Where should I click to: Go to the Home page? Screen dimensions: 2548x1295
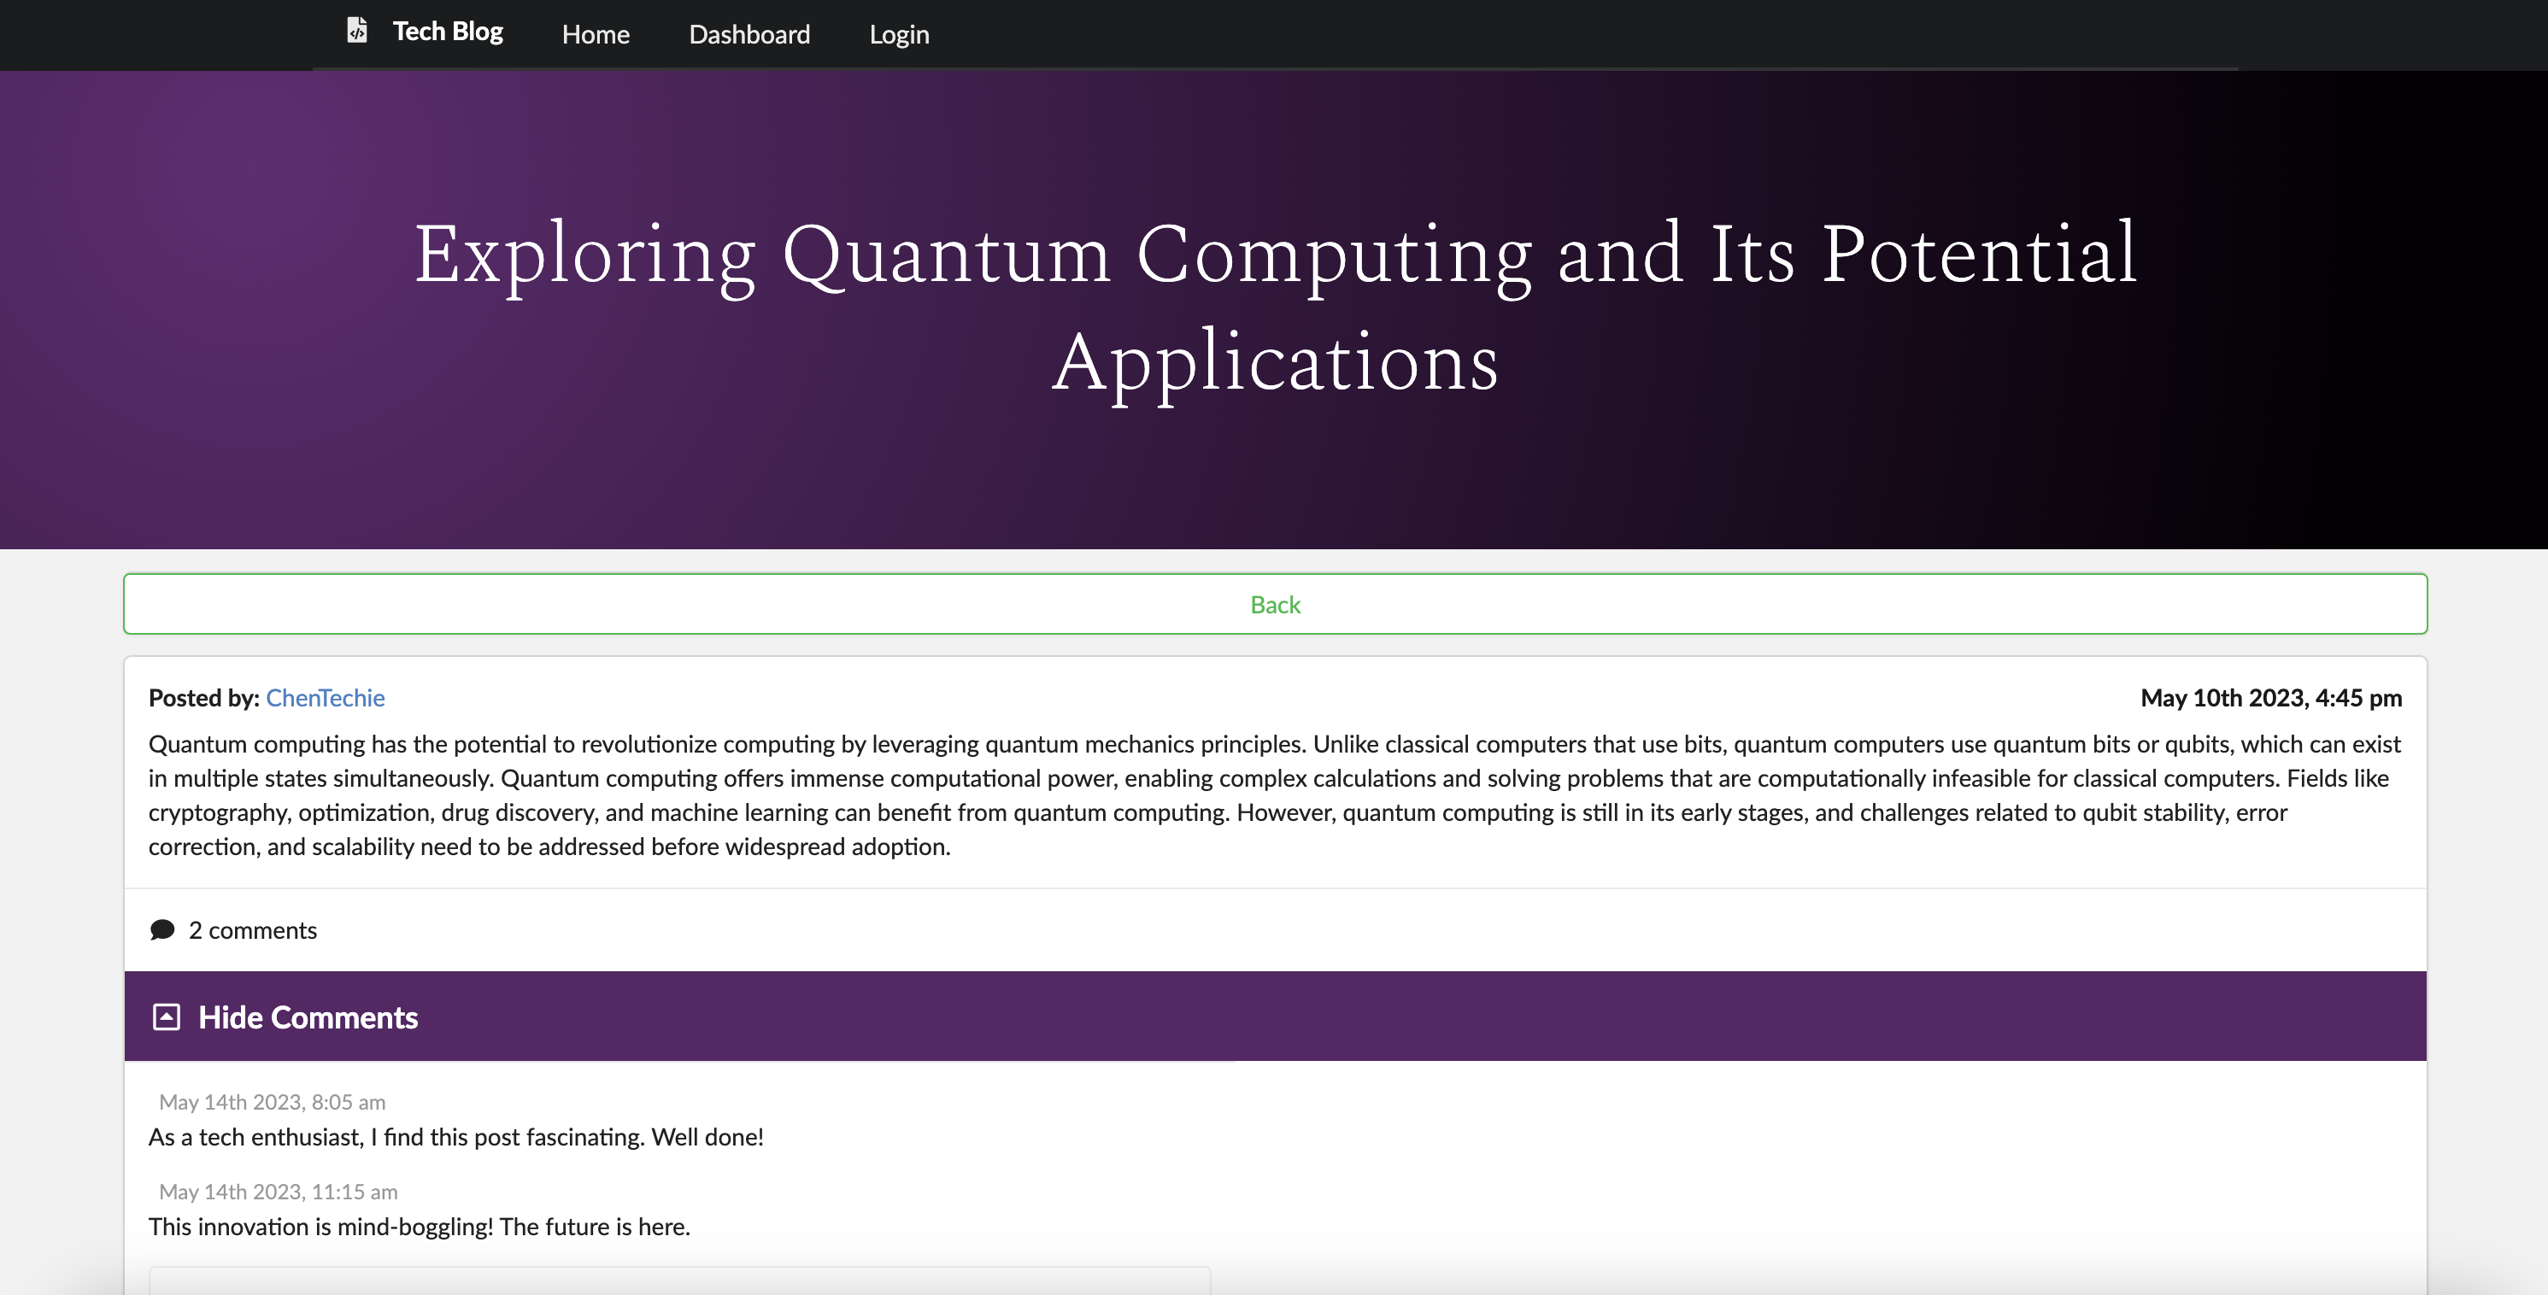pos(596,35)
